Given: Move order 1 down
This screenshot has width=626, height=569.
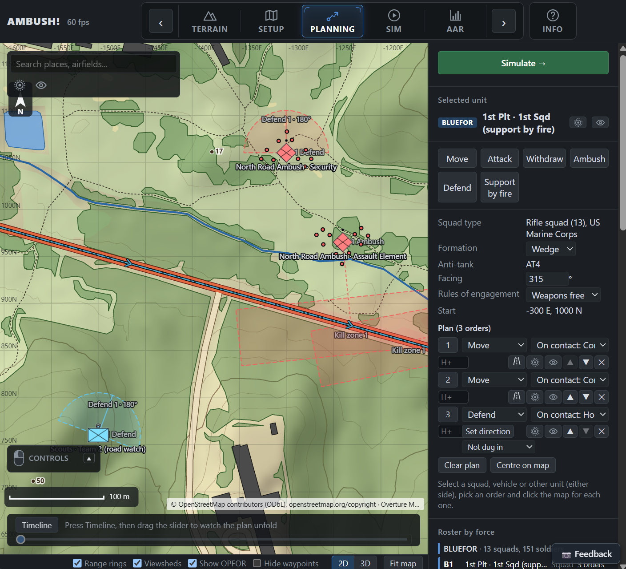Looking at the screenshot, I should click(x=586, y=362).
